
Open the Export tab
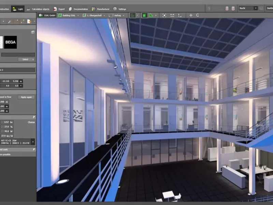tap(59, 9)
